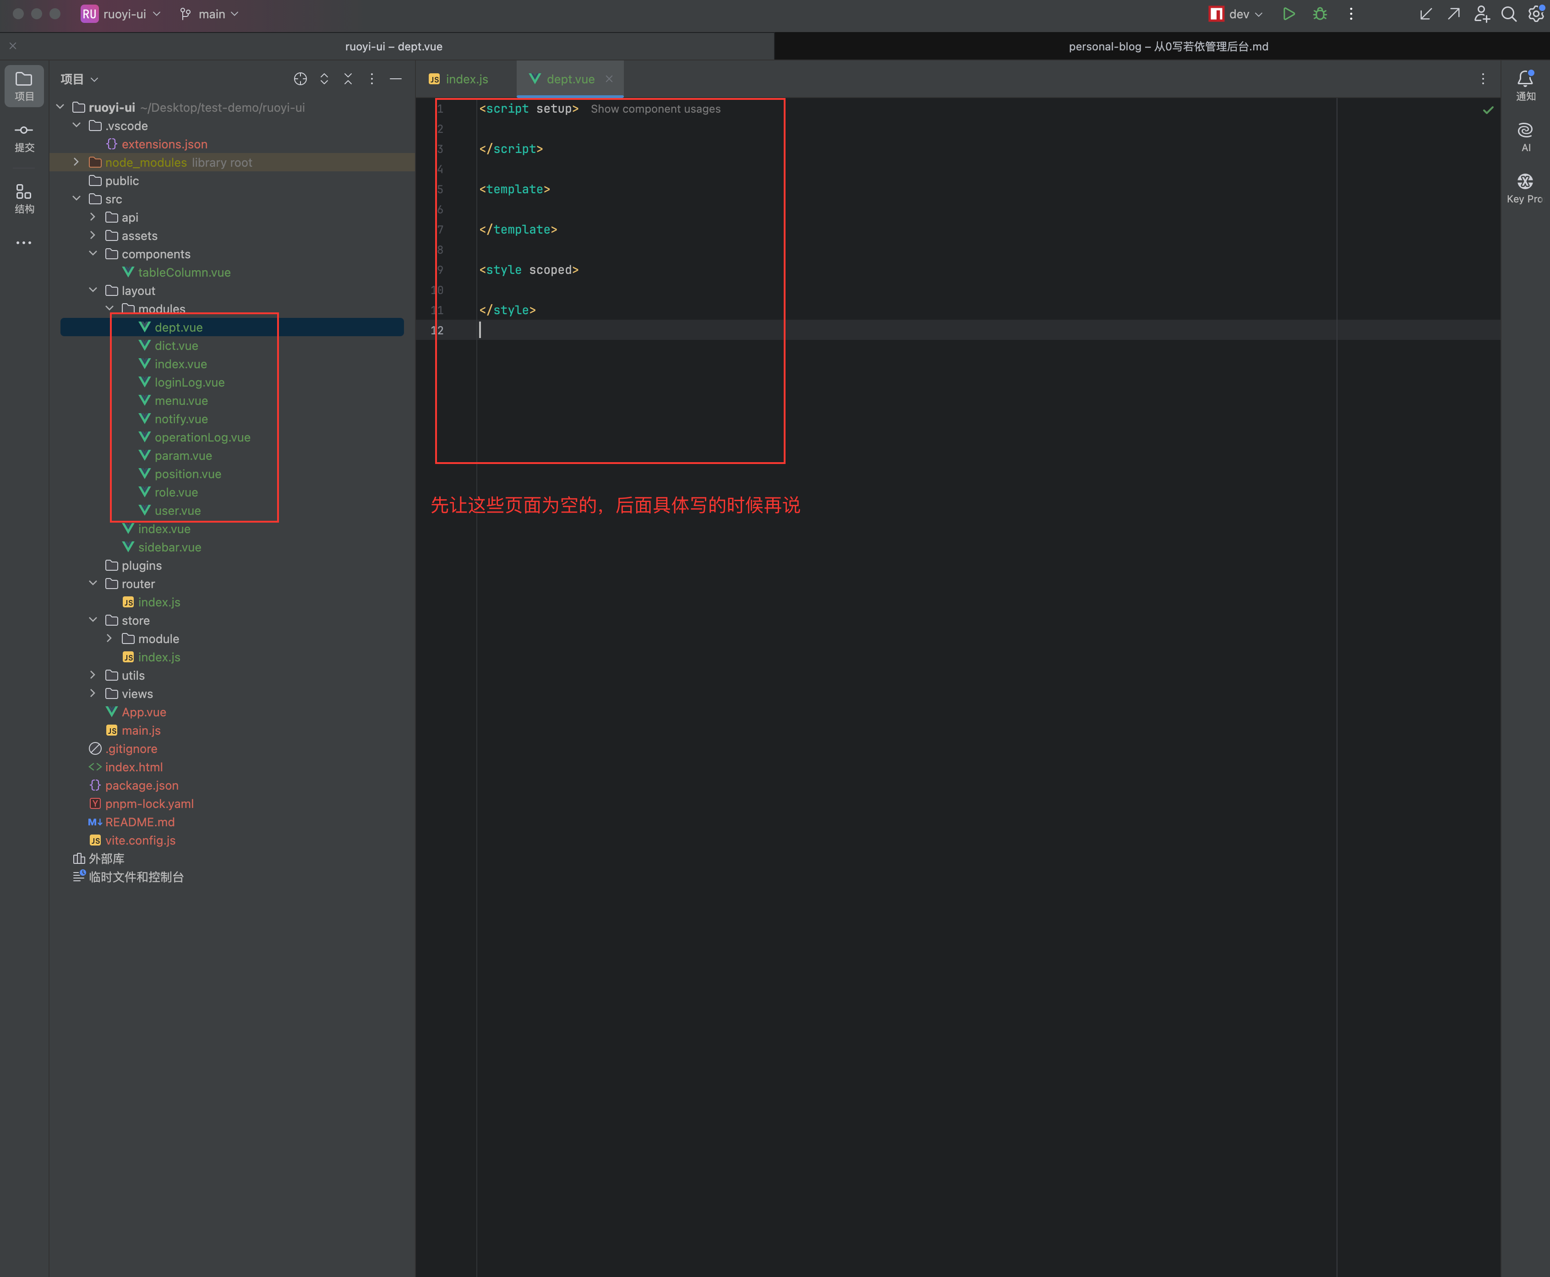This screenshot has width=1550, height=1277.
Task: Collapse the components folder
Action: click(x=93, y=254)
